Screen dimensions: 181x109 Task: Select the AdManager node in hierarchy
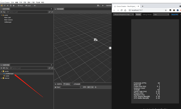[8, 22]
